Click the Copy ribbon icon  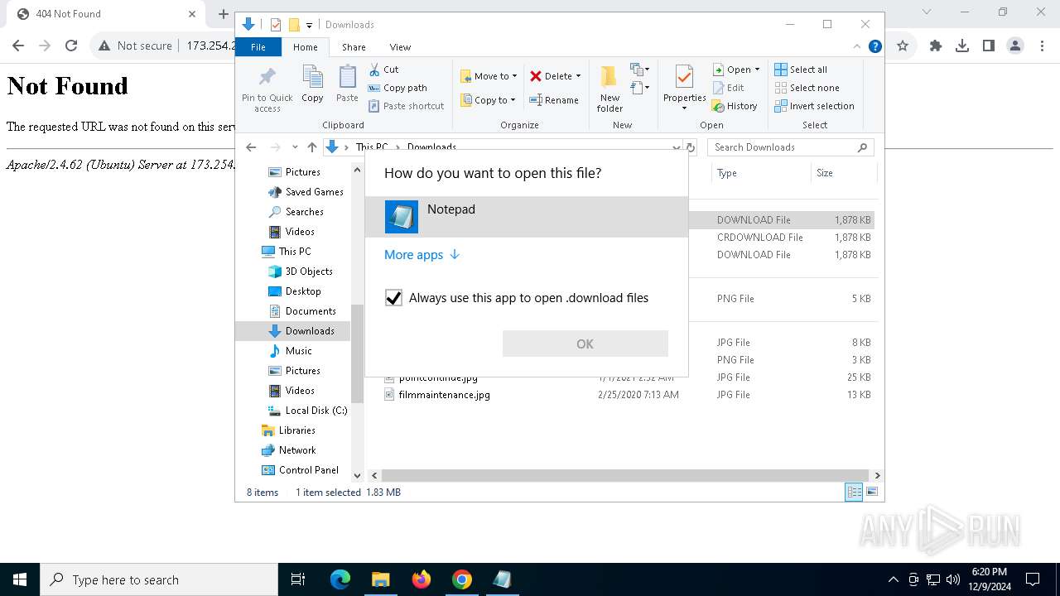click(x=312, y=84)
